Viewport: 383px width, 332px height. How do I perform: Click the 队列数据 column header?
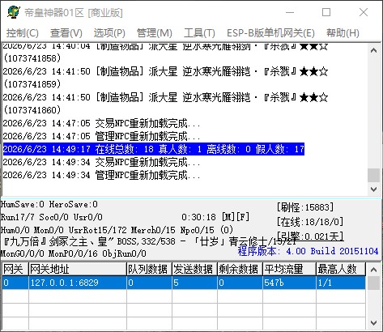click(149, 269)
